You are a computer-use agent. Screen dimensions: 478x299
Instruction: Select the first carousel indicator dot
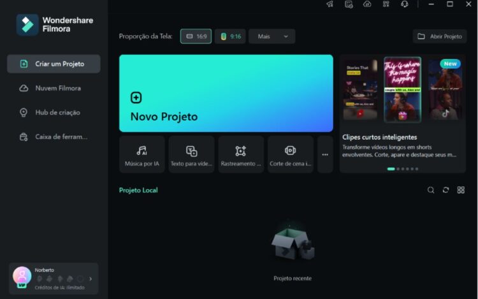pyautogui.click(x=391, y=169)
